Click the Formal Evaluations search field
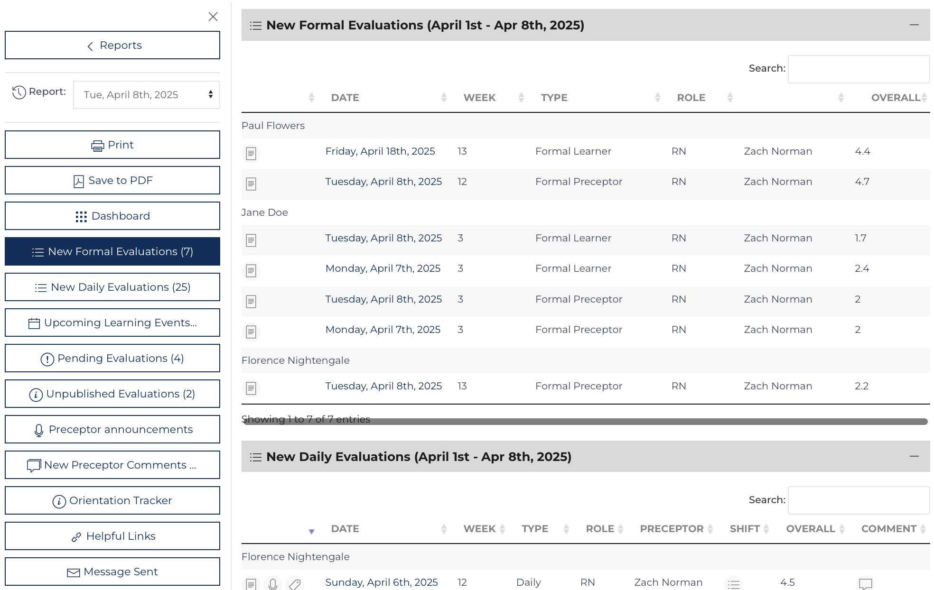This screenshot has width=934, height=590. click(859, 69)
